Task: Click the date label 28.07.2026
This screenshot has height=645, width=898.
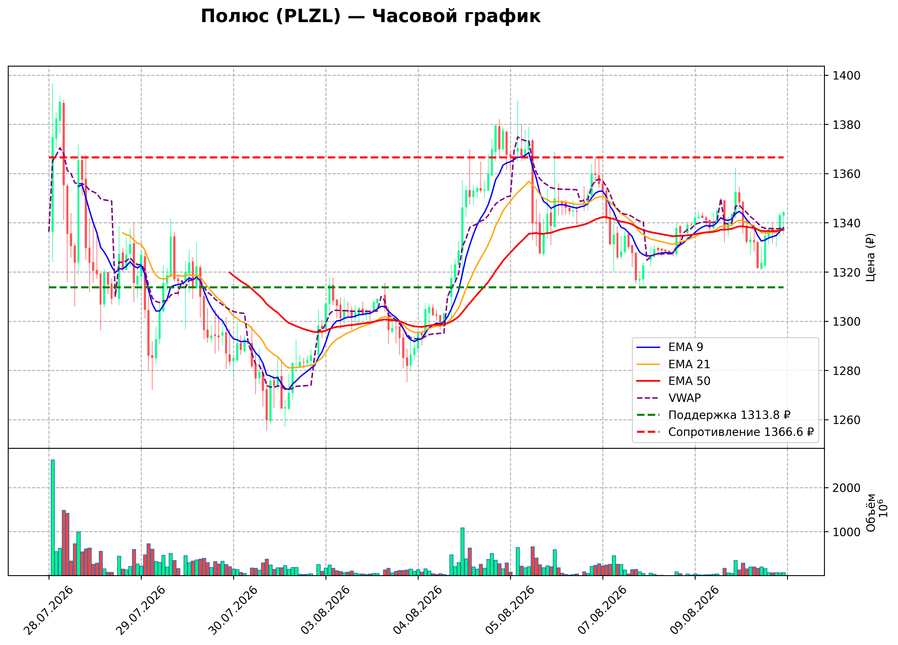Action: click(x=48, y=610)
